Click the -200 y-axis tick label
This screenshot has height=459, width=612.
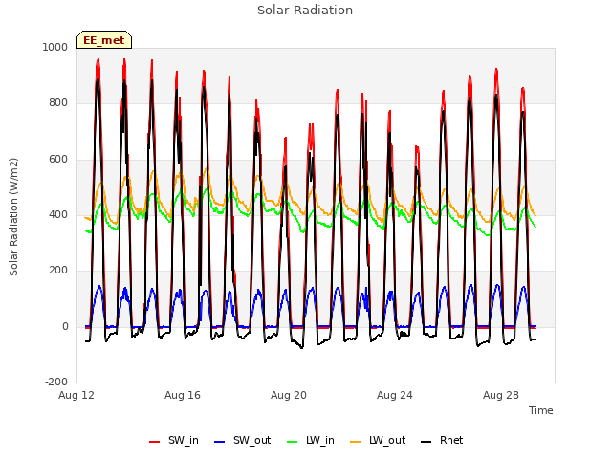click(56, 382)
